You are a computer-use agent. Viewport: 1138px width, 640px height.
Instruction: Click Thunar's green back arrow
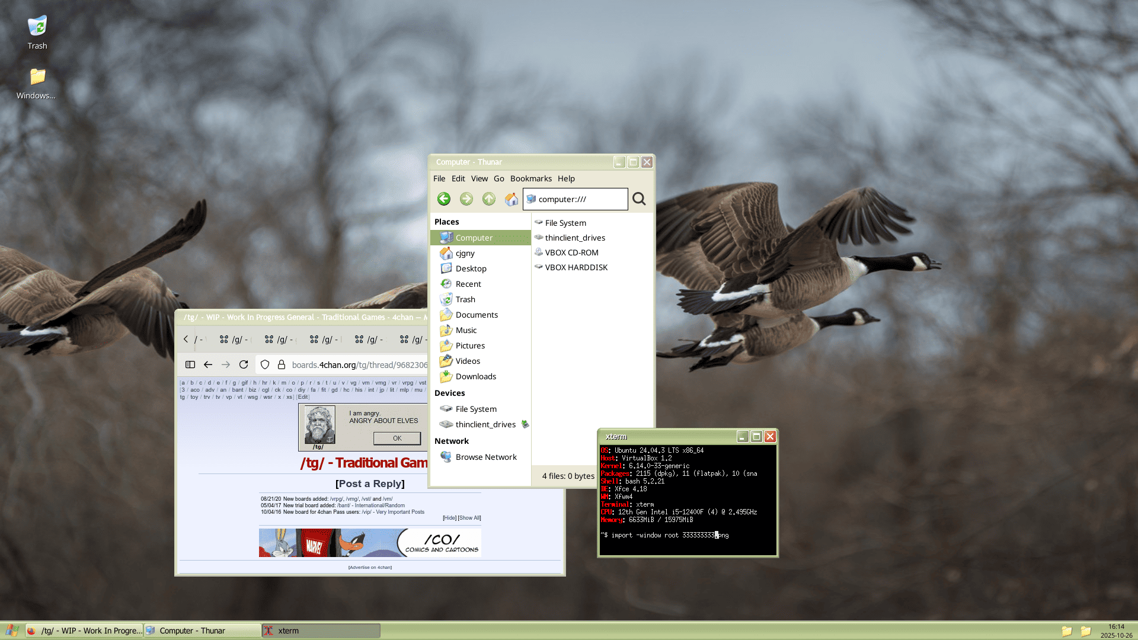point(443,199)
